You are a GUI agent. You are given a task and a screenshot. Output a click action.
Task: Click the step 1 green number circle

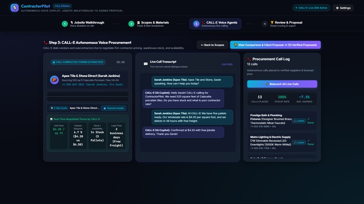tap(65, 24)
